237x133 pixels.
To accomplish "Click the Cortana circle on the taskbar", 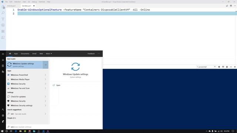I will coord(7,131).
